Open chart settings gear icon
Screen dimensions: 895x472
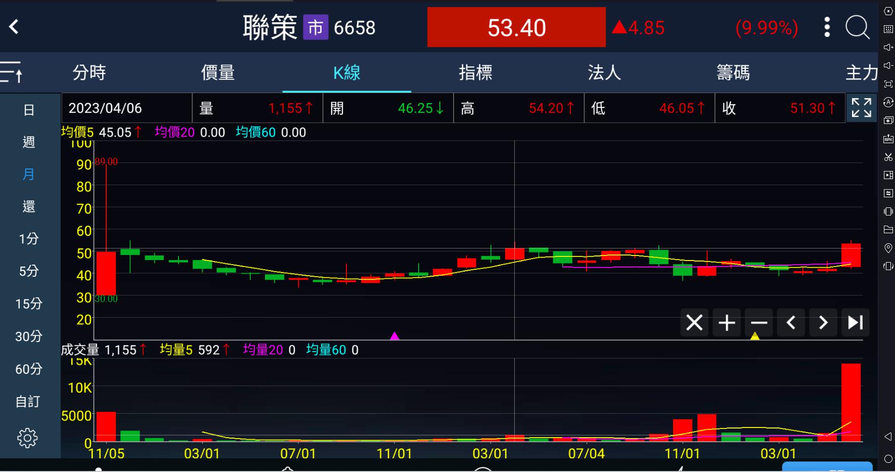click(27, 438)
